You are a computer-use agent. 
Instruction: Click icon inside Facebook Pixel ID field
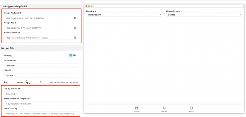coord(75,38)
